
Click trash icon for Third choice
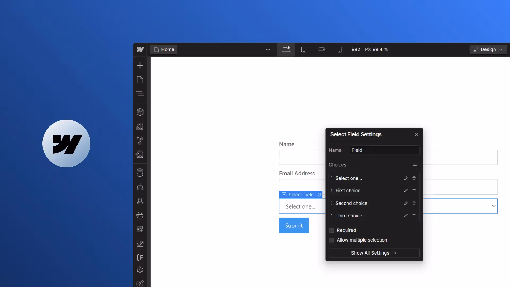(x=414, y=216)
